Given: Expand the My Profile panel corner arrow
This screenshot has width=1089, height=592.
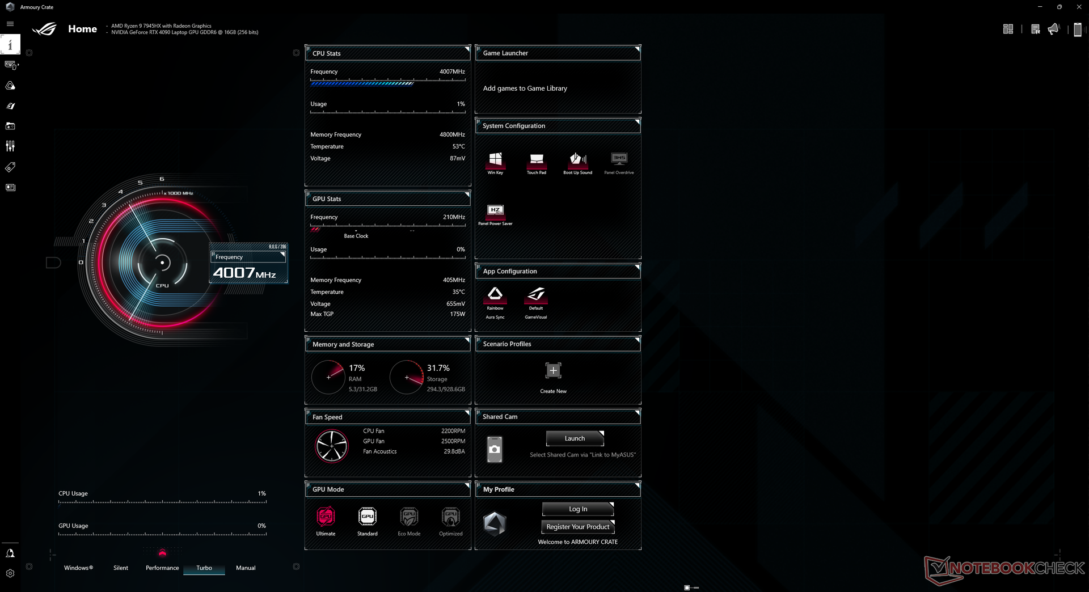Looking at the screenshot, I should 638,485.
